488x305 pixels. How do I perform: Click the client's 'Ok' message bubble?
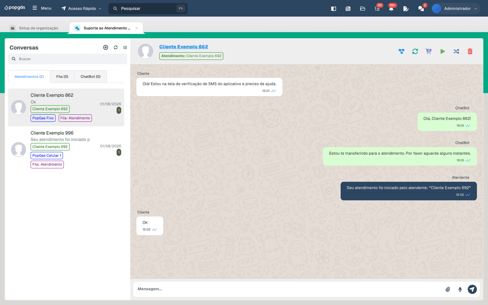point(150,226)
